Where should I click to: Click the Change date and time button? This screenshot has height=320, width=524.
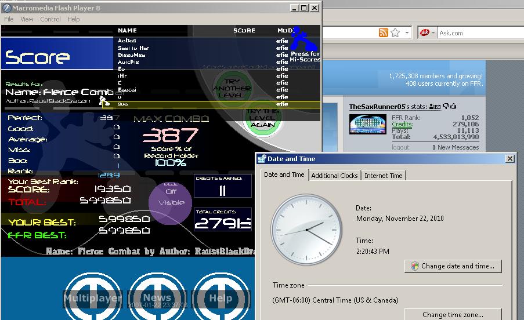pos(453,266)
